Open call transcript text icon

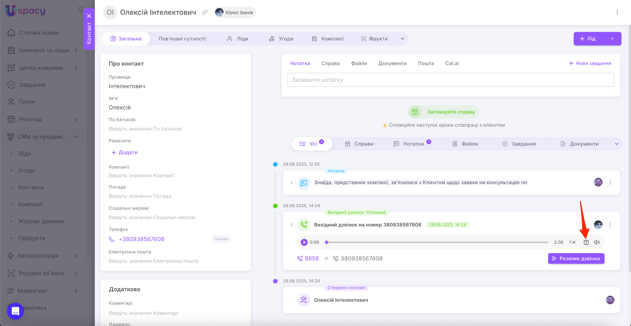pyautogui.click(x=586, y=242)
